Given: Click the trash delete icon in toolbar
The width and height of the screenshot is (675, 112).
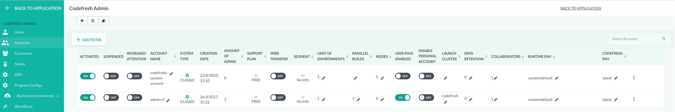Looking at the screenshot, I should [x=93, y=21].
